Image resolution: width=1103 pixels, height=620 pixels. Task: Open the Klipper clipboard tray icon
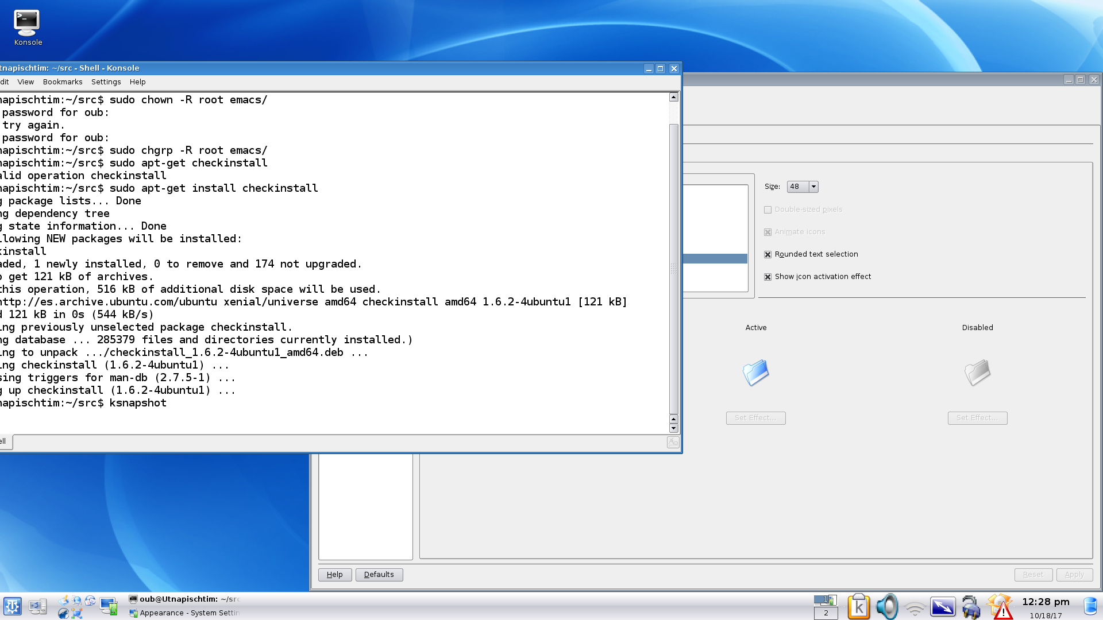click(858, 607)
